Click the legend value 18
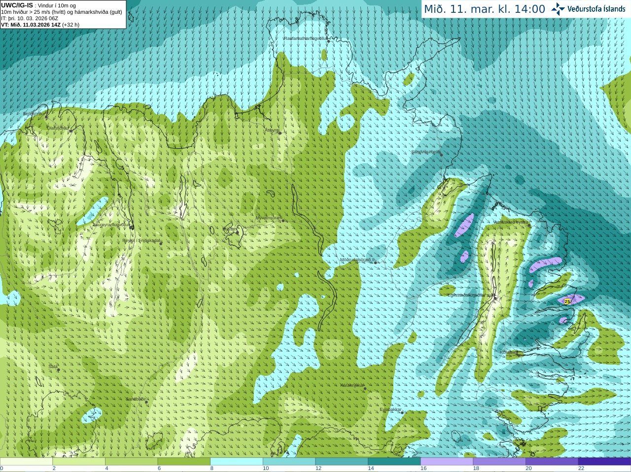The image size is (631, 472). coord(476,469)
